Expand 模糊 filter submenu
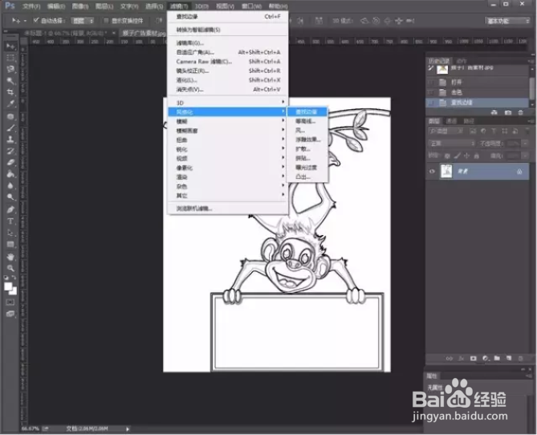Screen dimensions: 537x435 point(227,121)
